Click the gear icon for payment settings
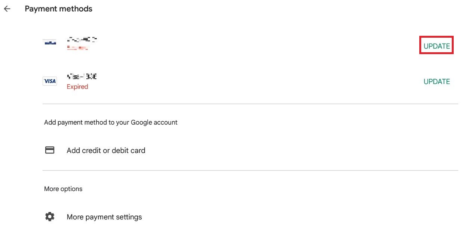Image resolution: width=469 pixels, height=228 pixels. coord(50,217)
